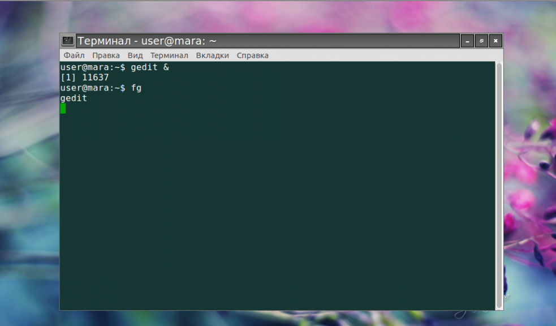Viewport: 556px width, 326px height.
Task: Minimize the terminal window
Action: [x=467, y=41]
